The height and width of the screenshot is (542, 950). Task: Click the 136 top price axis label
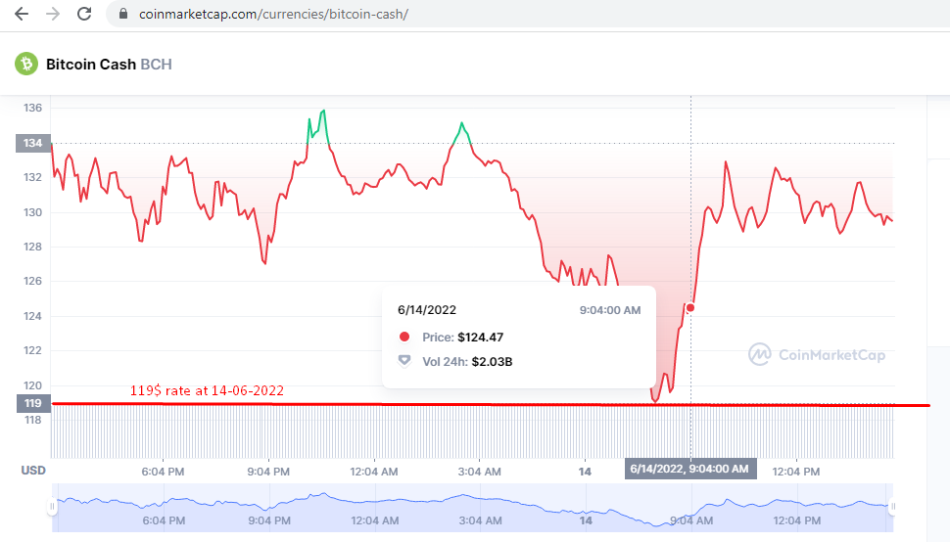pos(32,108)
